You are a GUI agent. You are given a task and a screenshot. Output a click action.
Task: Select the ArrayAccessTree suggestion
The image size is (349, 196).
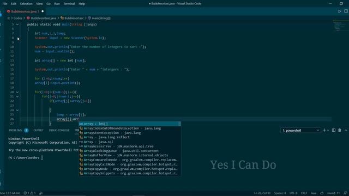(130, 146)
